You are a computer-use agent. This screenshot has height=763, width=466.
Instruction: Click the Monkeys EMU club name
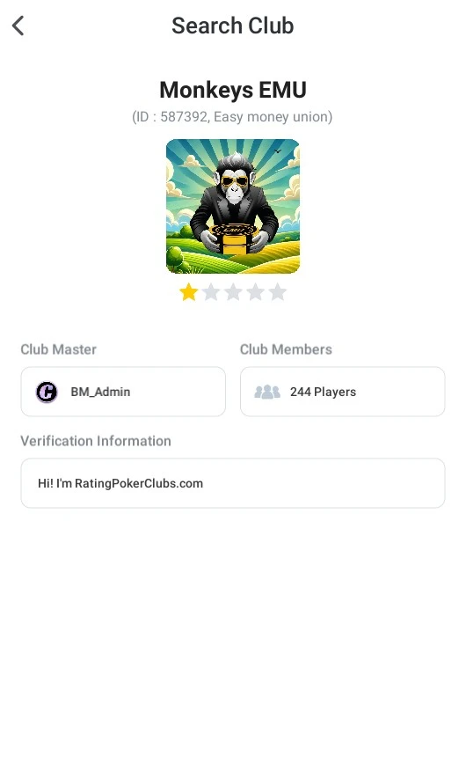(x=233, y=90)
